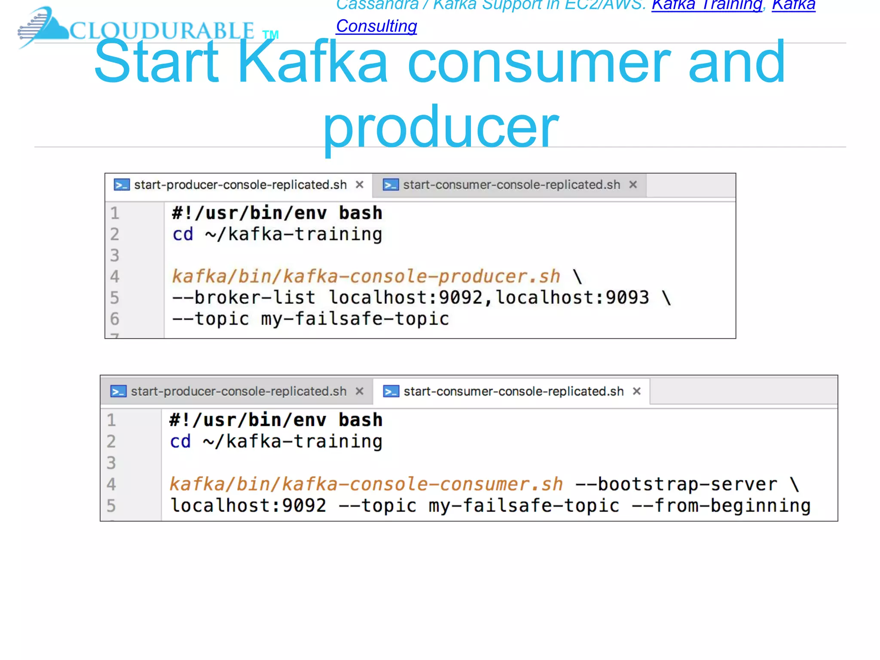Close top start-producer-console-replicated.sh tab
Screen dimensions: 880x660
click(360, 185)
